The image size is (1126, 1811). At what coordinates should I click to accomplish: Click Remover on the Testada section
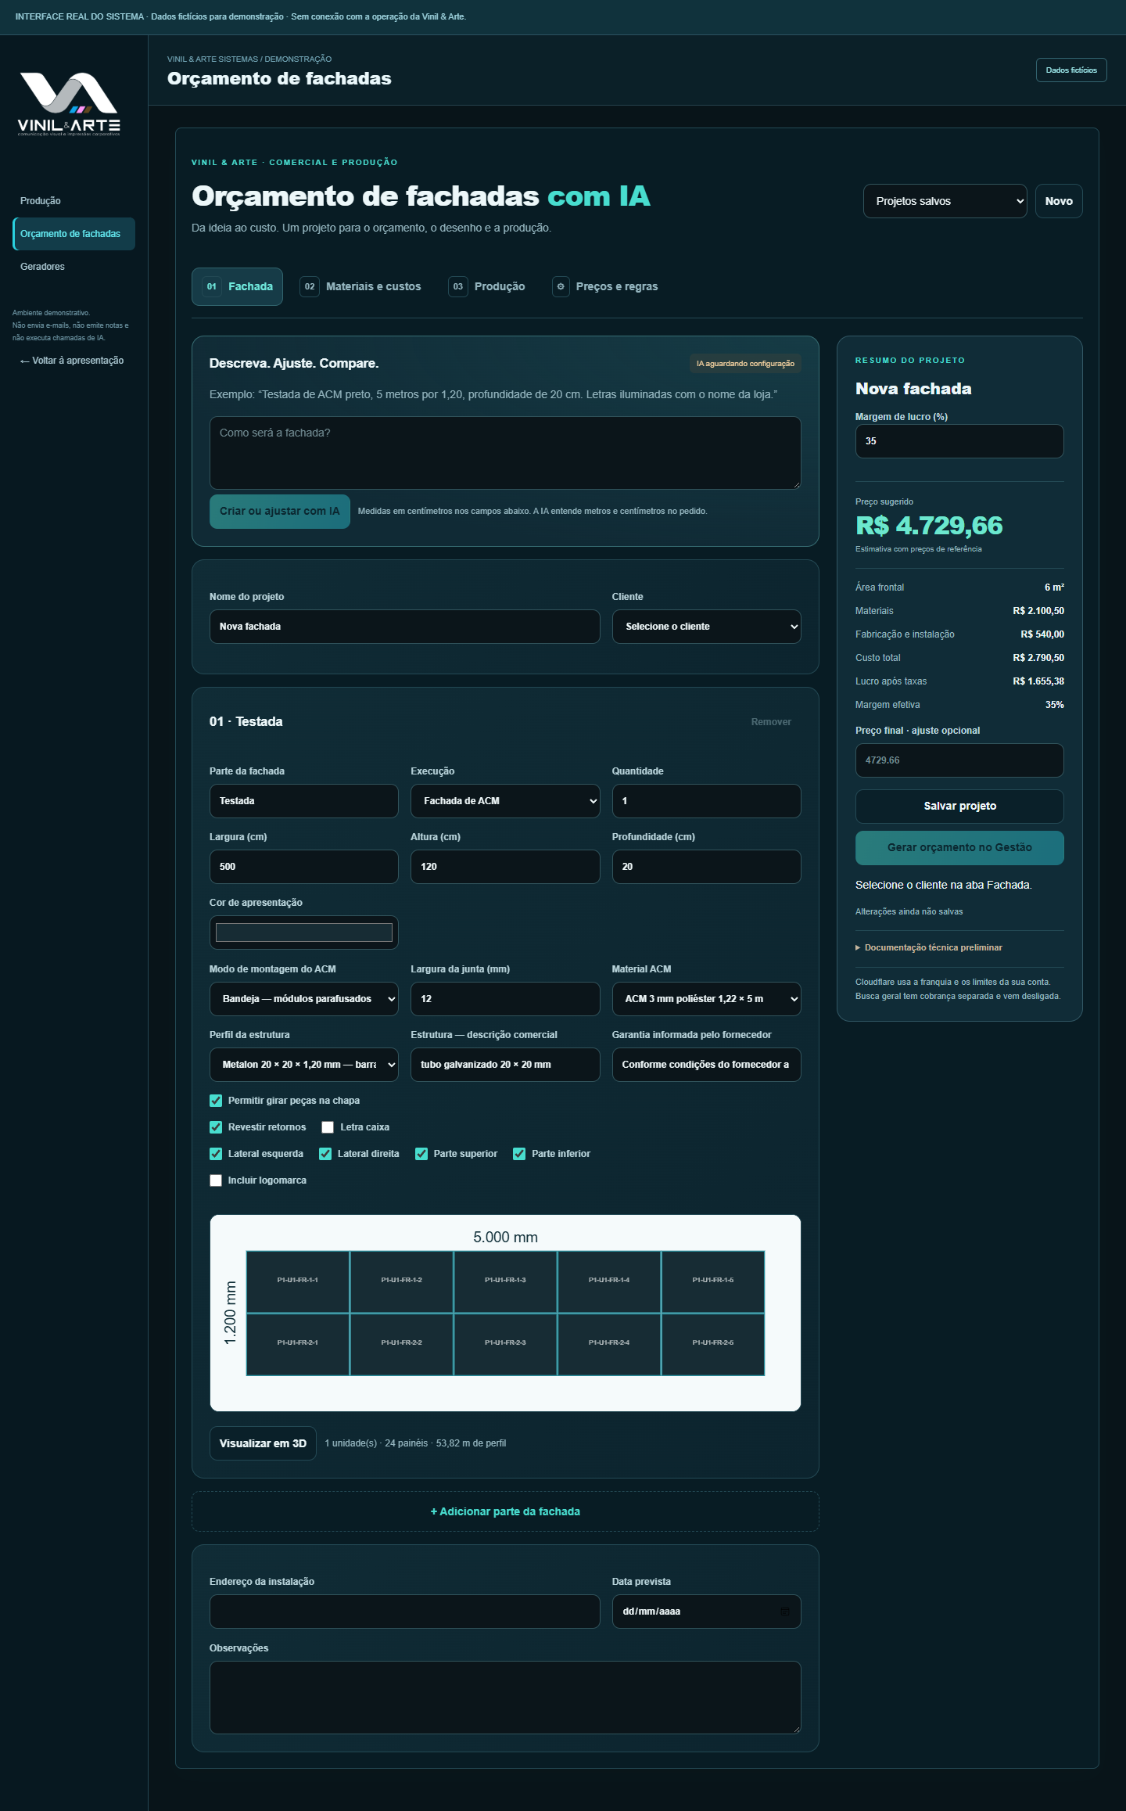[771, 722]
